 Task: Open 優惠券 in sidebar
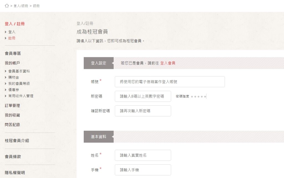coord(14,90)
